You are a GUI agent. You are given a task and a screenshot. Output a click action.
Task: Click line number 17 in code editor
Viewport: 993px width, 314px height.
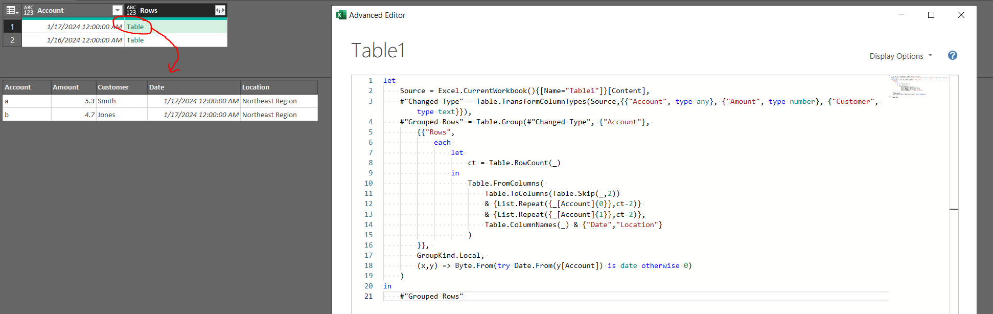pos(368,255)
